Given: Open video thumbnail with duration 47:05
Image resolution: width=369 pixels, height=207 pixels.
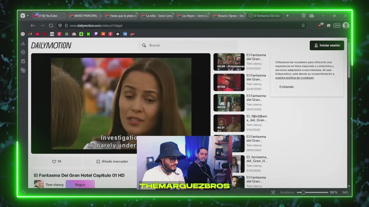Looking at the screenshot, I should click(229, 82).
